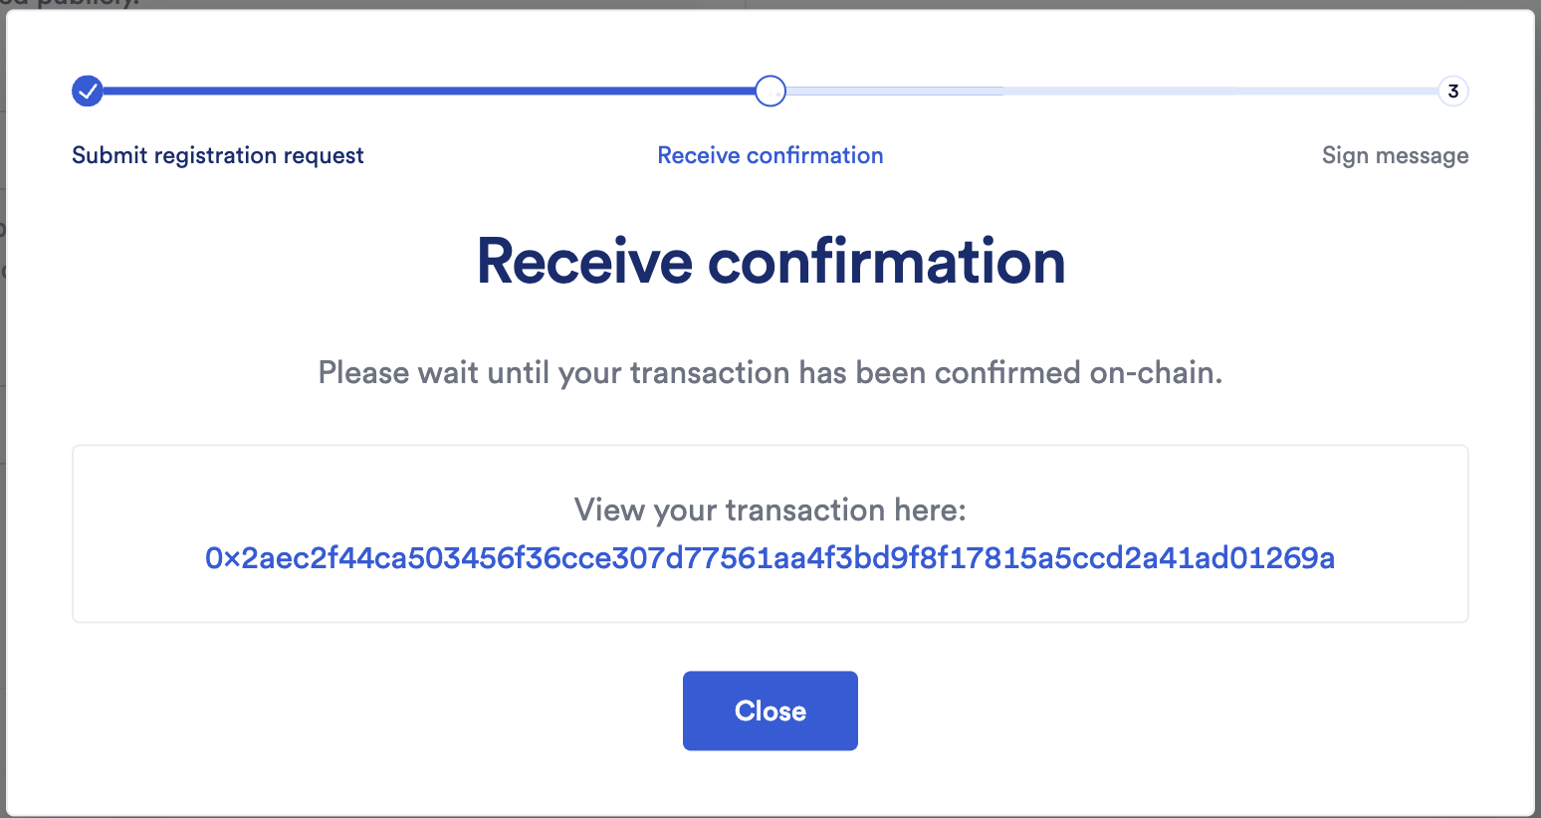1541x818 pixels.
Task: Click the filled blue progress bar segment
Action: (428, 92)
